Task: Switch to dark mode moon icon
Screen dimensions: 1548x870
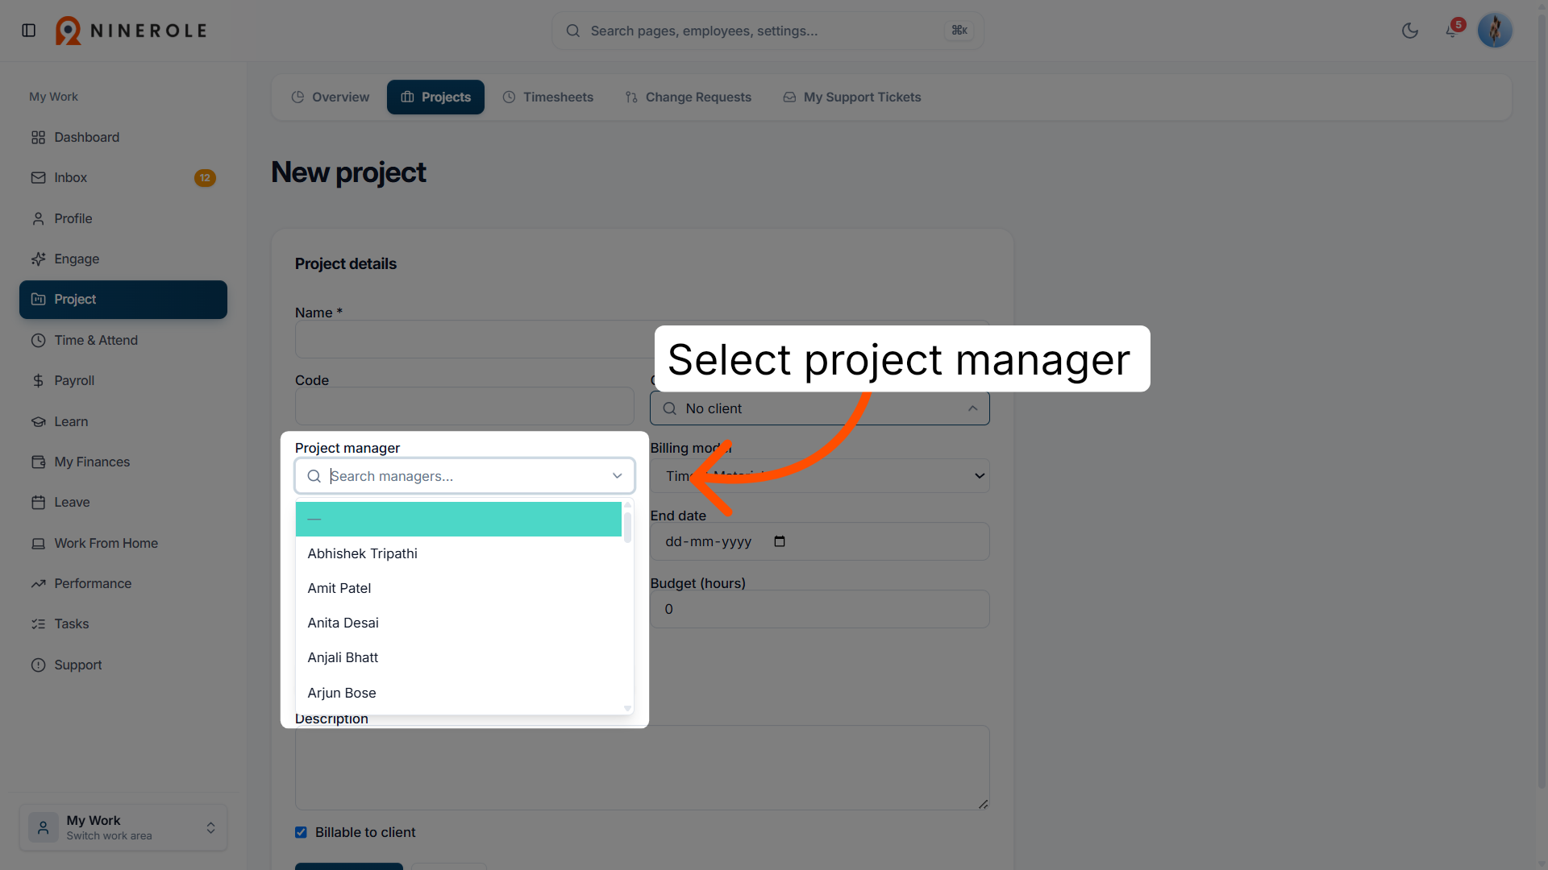Action: tap(1410, 31)
